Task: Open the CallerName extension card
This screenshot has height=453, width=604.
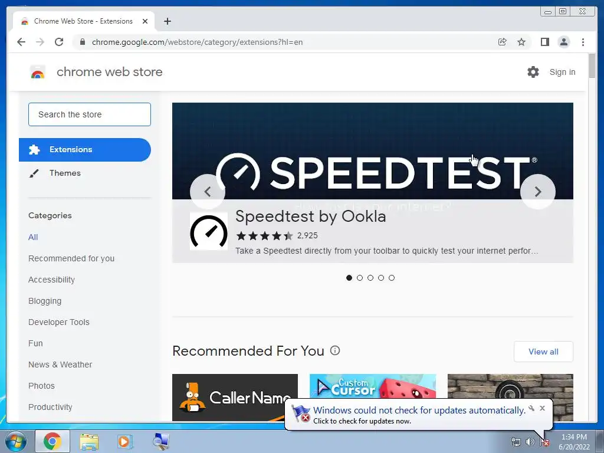Action: coord(235,398)
